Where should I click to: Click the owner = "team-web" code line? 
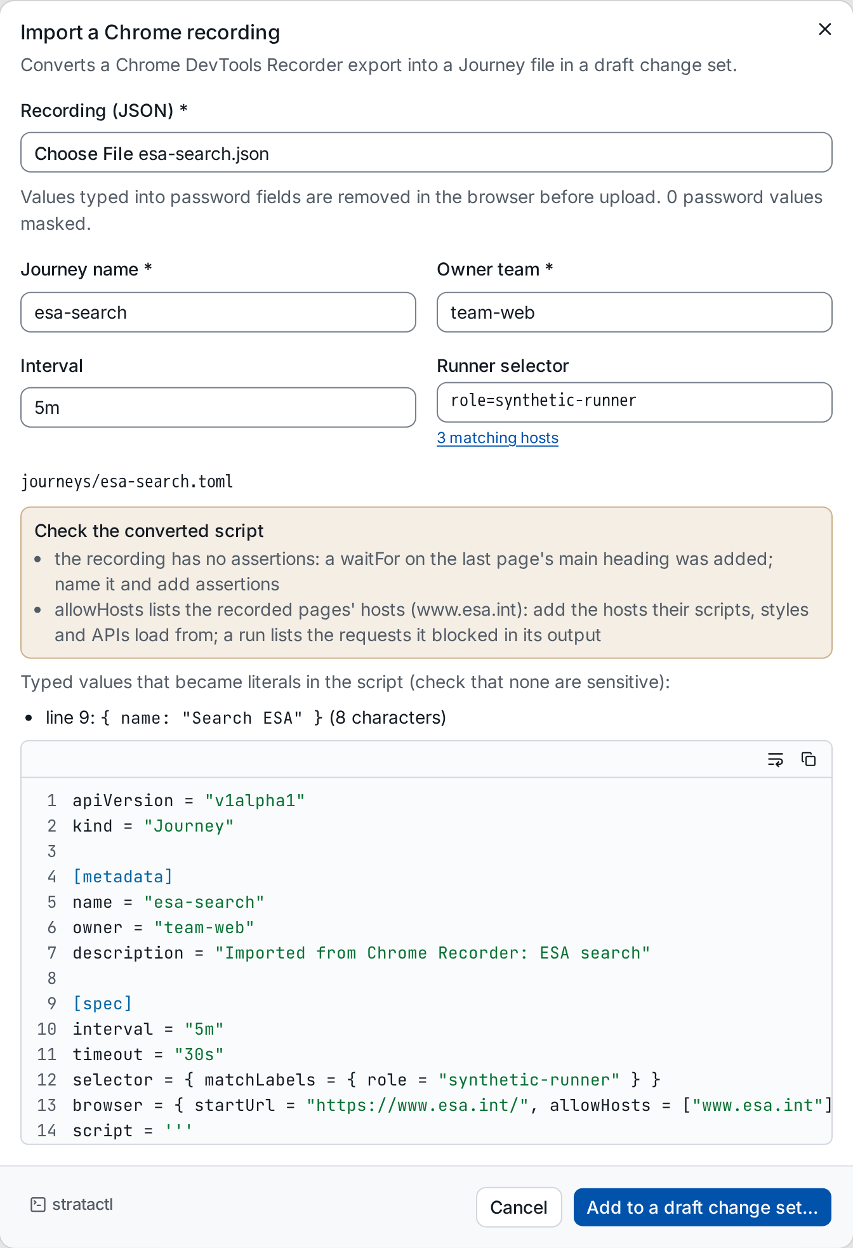click(163, 927)
